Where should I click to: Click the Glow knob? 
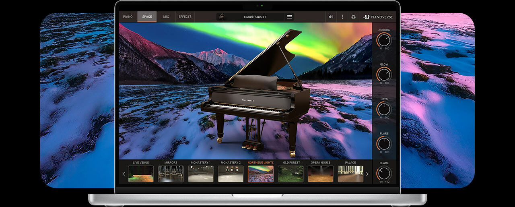[384, 75]
